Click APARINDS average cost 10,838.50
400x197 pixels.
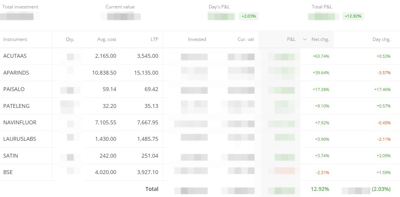[x=104, y=73]
